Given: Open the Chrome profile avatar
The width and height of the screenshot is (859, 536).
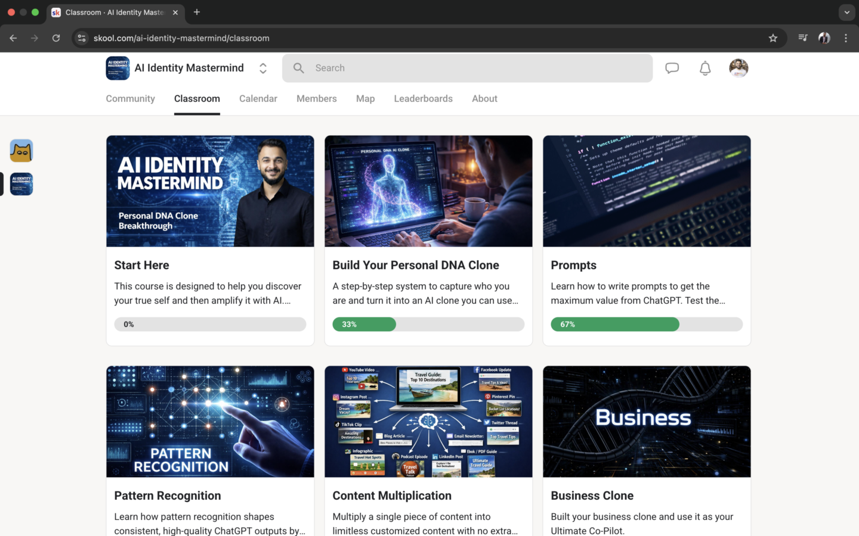Looking at the screenshot, I should point(824,38).
